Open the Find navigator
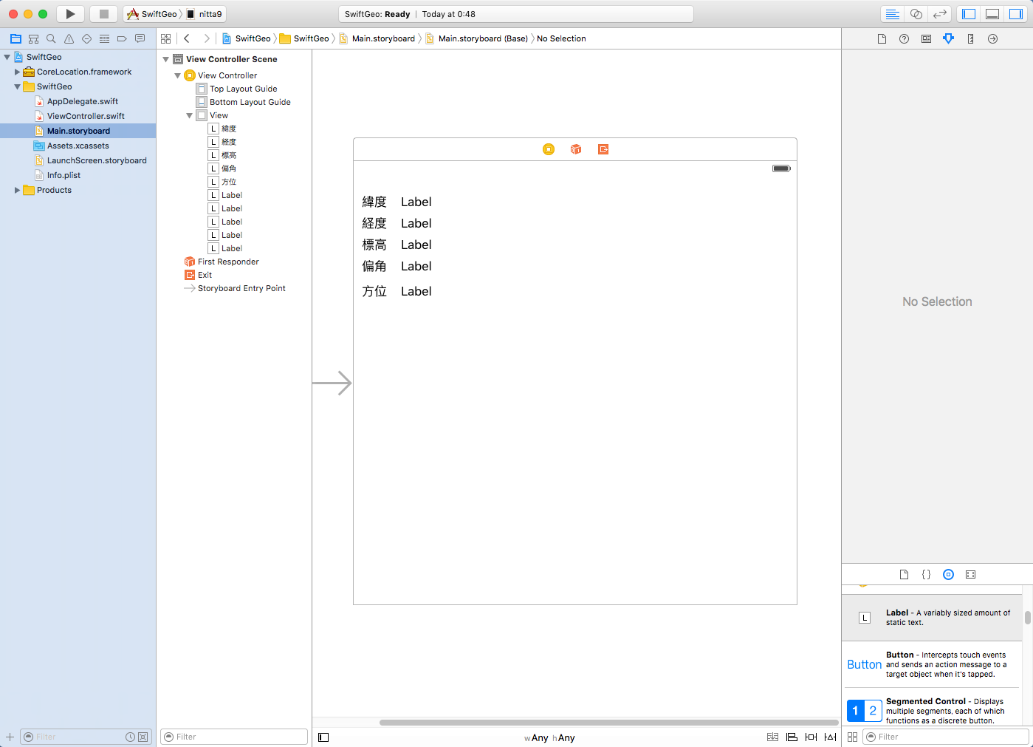 [51, 38]
